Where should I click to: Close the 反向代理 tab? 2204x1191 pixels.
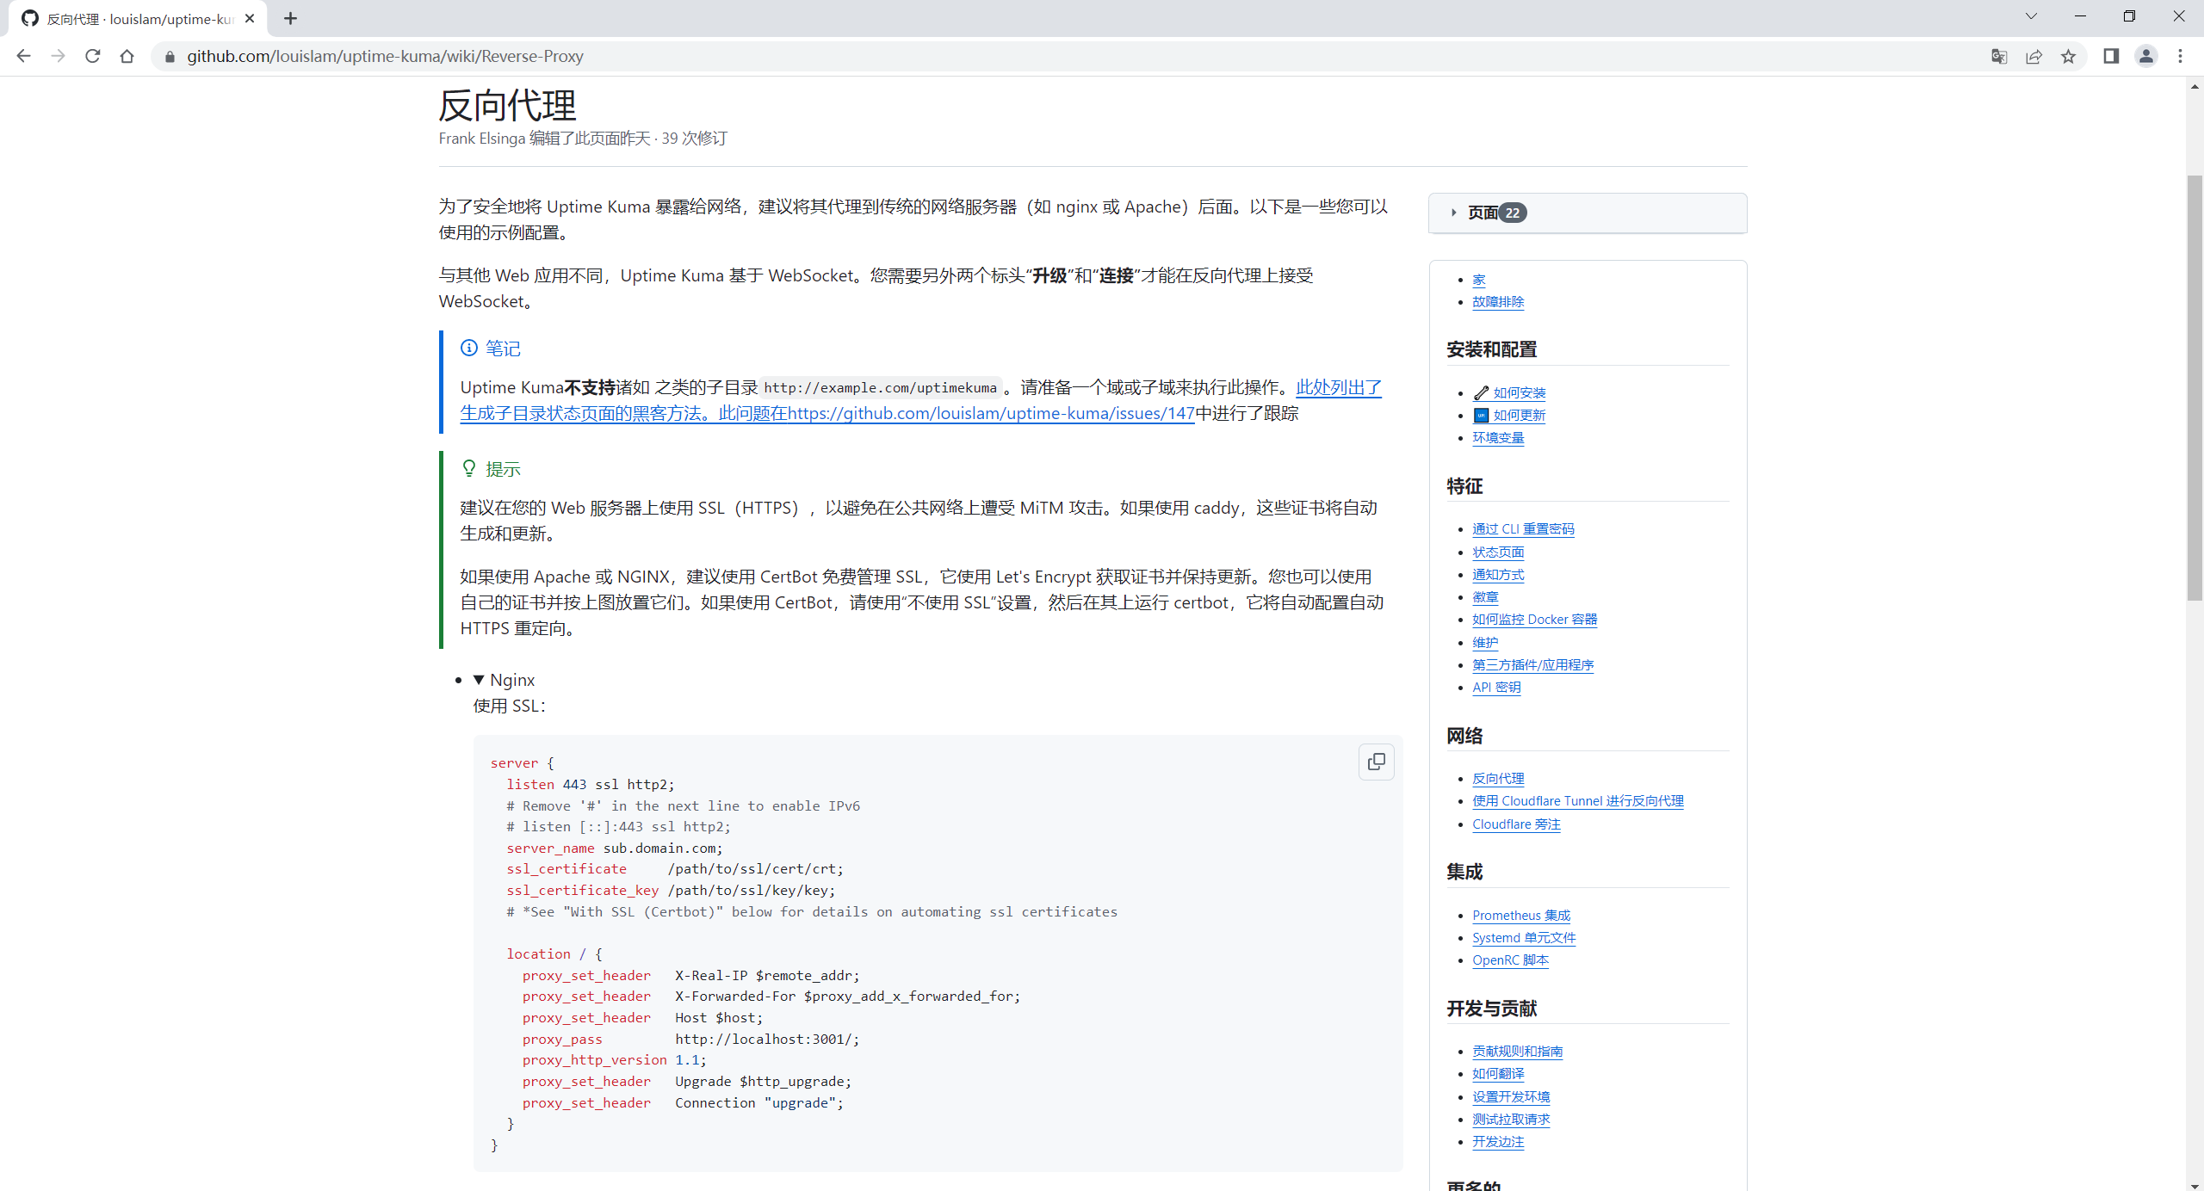[x=250, y=18]
